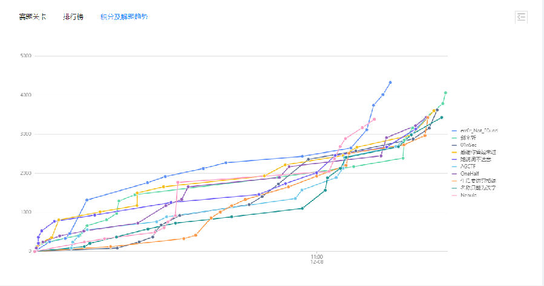The height and width of the screenshot is (286, 544).
Task: Toggle the OneHalf legend entry
Action: pyautogui.click(x=465, y=174)
